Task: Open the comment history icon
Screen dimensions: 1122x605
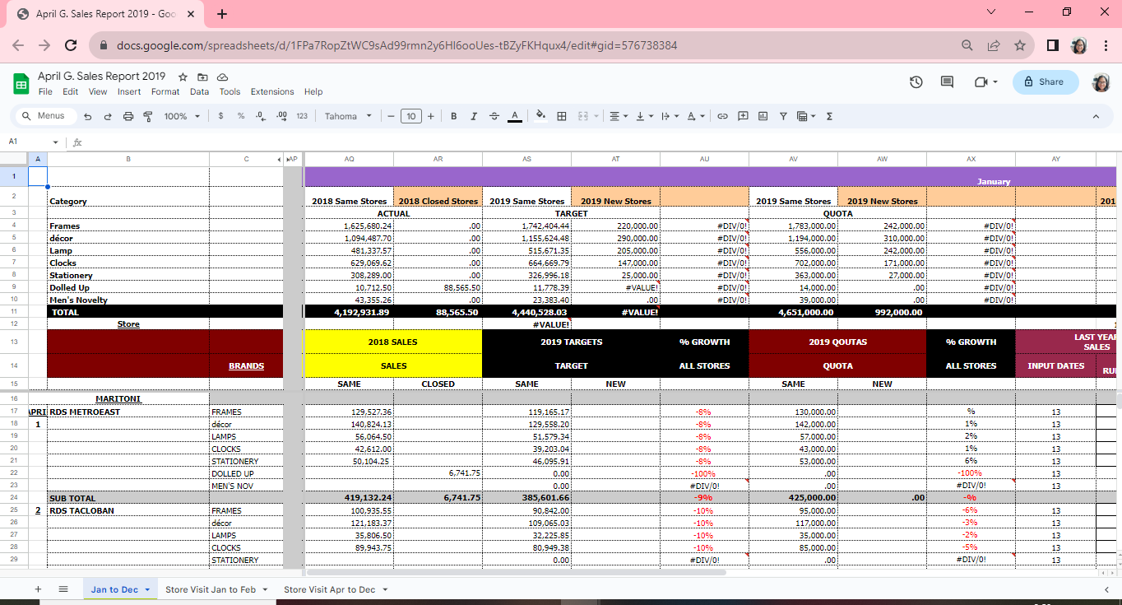Action: click(x=947, y=82)
